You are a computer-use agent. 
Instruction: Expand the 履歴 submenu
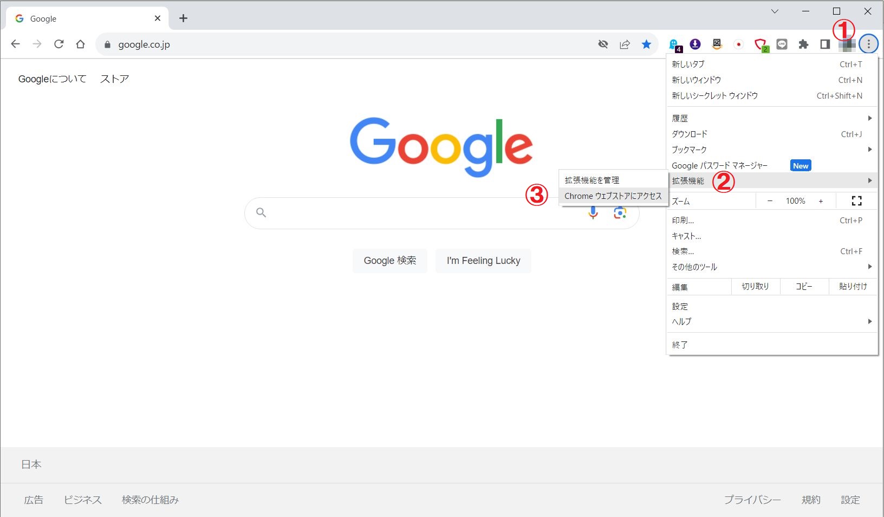pos(772,118)
